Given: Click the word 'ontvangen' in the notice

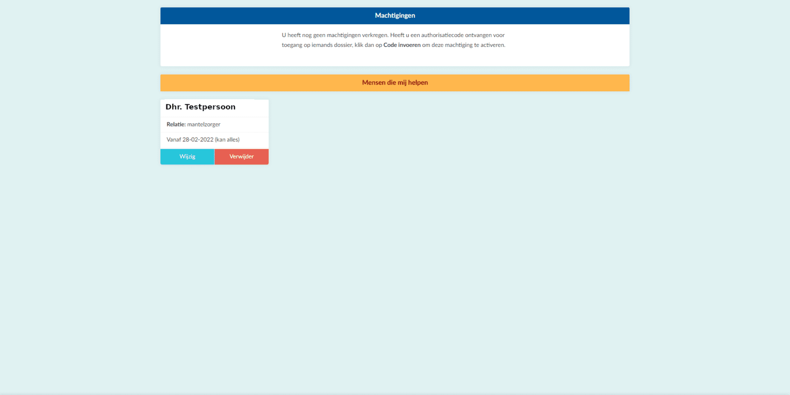Looking at the screenshot, I should click(478, 35).
